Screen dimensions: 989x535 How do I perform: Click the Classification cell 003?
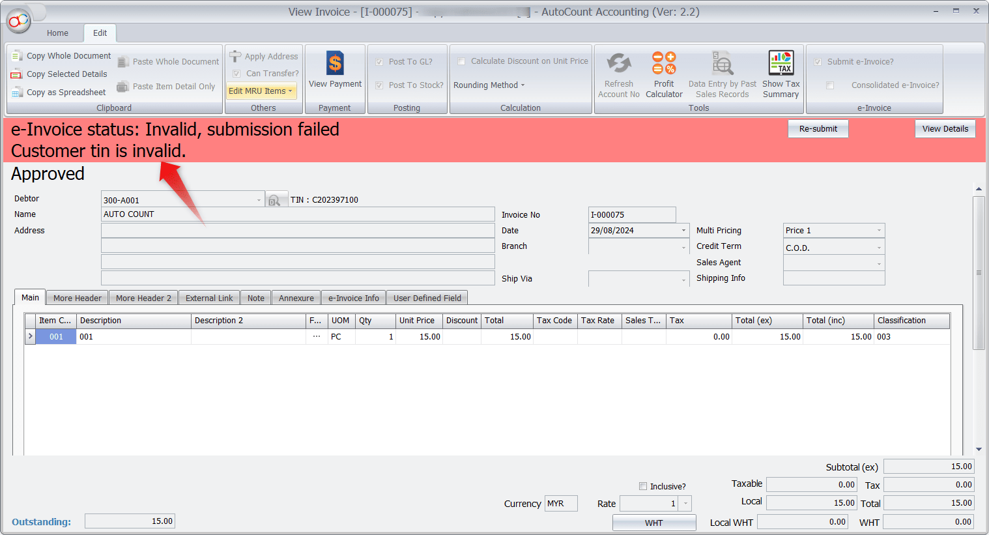pyautogui.click(x=911, y=337)
